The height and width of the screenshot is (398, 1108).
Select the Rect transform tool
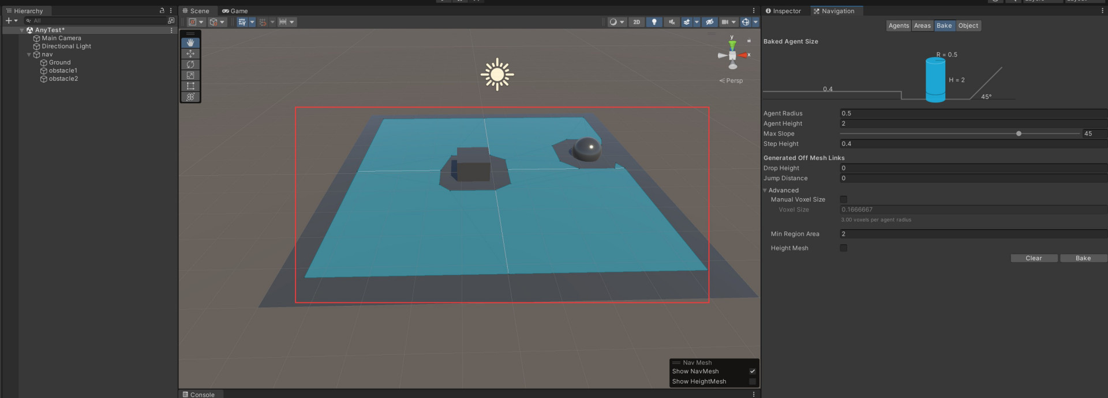pos(190,86)
